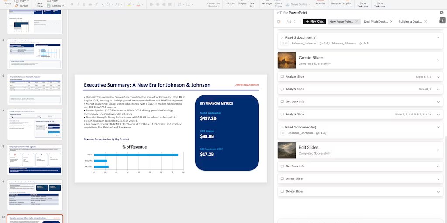Click the Bold formatting icon
This screenshot has height=223, width=447.
tap(72, 4)
